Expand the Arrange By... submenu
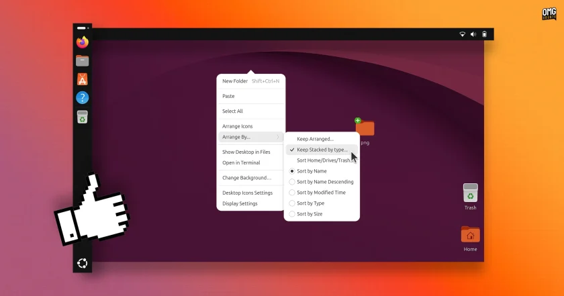 [x=251, y=137]
